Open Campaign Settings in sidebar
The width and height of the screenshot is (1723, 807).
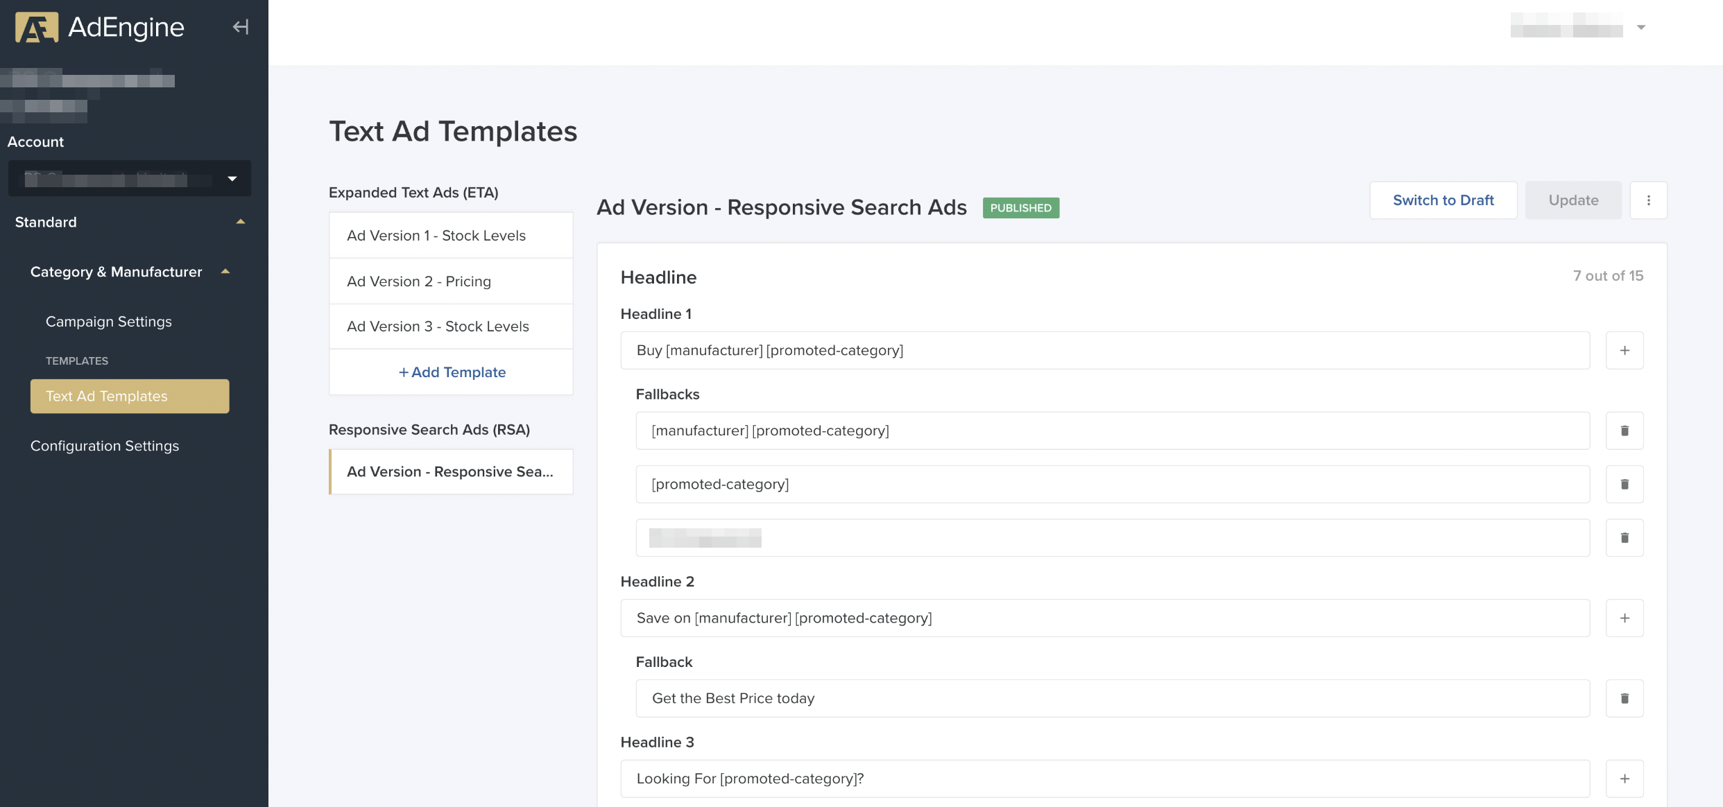[x=108, y=322]
